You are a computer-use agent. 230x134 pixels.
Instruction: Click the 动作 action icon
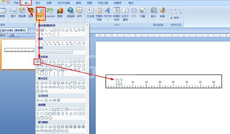click(79, 13)
